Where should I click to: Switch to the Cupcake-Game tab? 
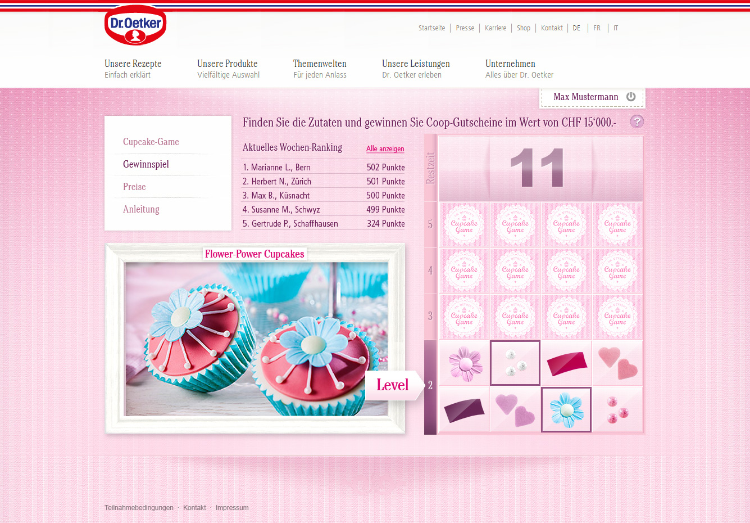click(151, 142)
